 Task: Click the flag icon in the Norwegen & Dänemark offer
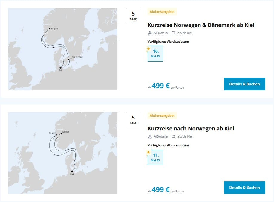coord(173,33)
